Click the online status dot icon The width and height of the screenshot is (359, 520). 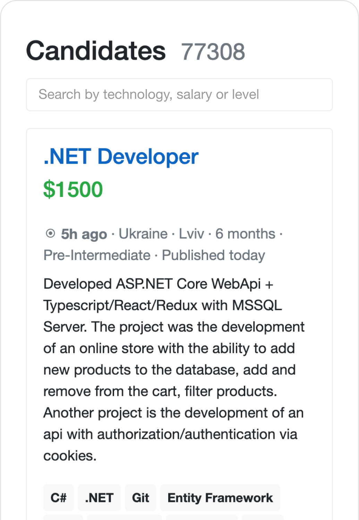tap(50, 234)
